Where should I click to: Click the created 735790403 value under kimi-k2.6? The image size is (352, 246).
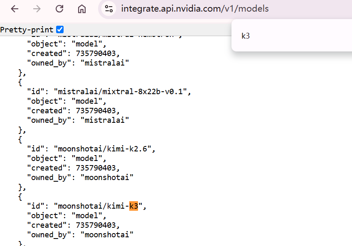96,168
